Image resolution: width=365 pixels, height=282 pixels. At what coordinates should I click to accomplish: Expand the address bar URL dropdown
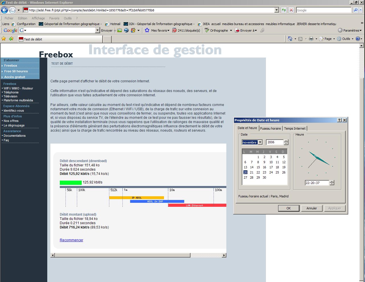click(x=276, y=10)
